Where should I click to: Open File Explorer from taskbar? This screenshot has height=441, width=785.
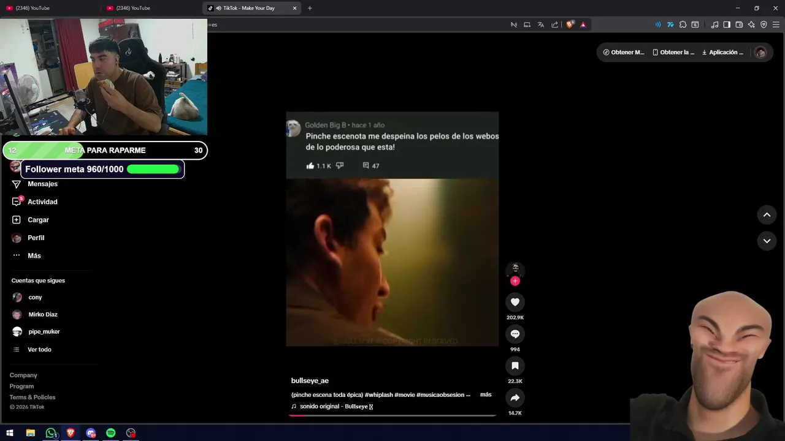[x=30, y=433]
